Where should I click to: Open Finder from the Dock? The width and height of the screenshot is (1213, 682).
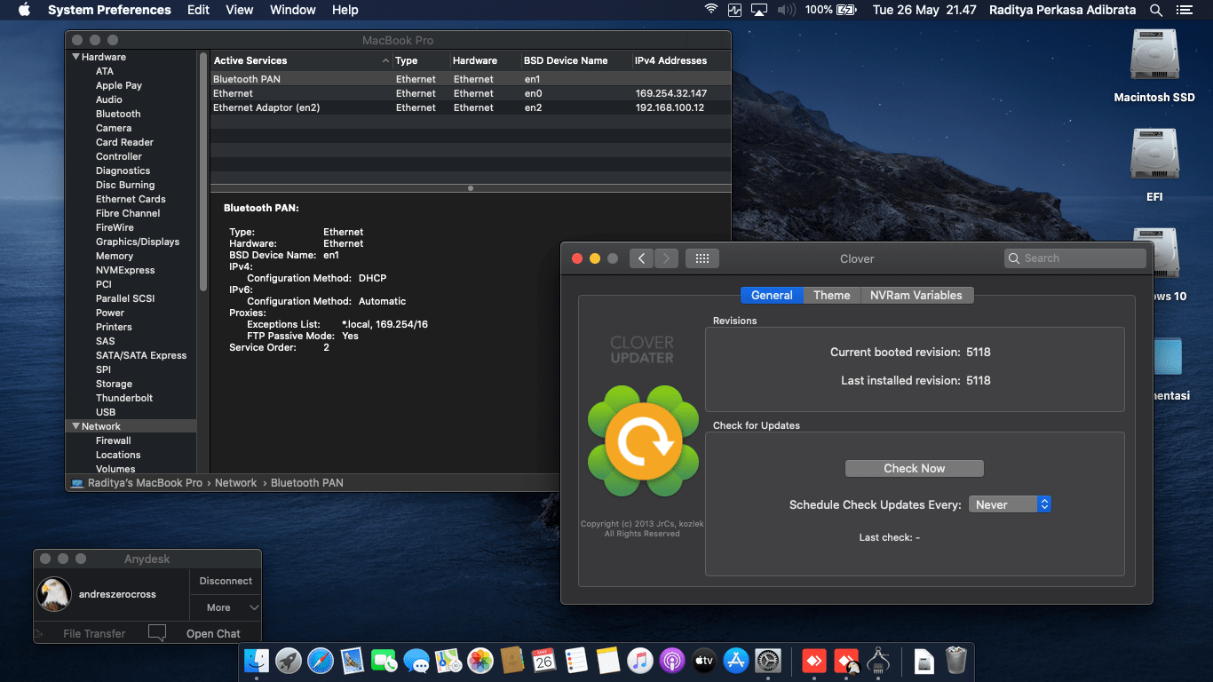click(257, 661)
